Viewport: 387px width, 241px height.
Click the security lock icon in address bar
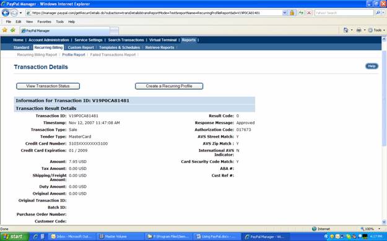292,12
